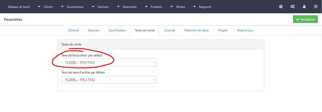Viewport: 322px width, 112px height.
Task: Switch to the Projets tab
Action: (223, 30)
